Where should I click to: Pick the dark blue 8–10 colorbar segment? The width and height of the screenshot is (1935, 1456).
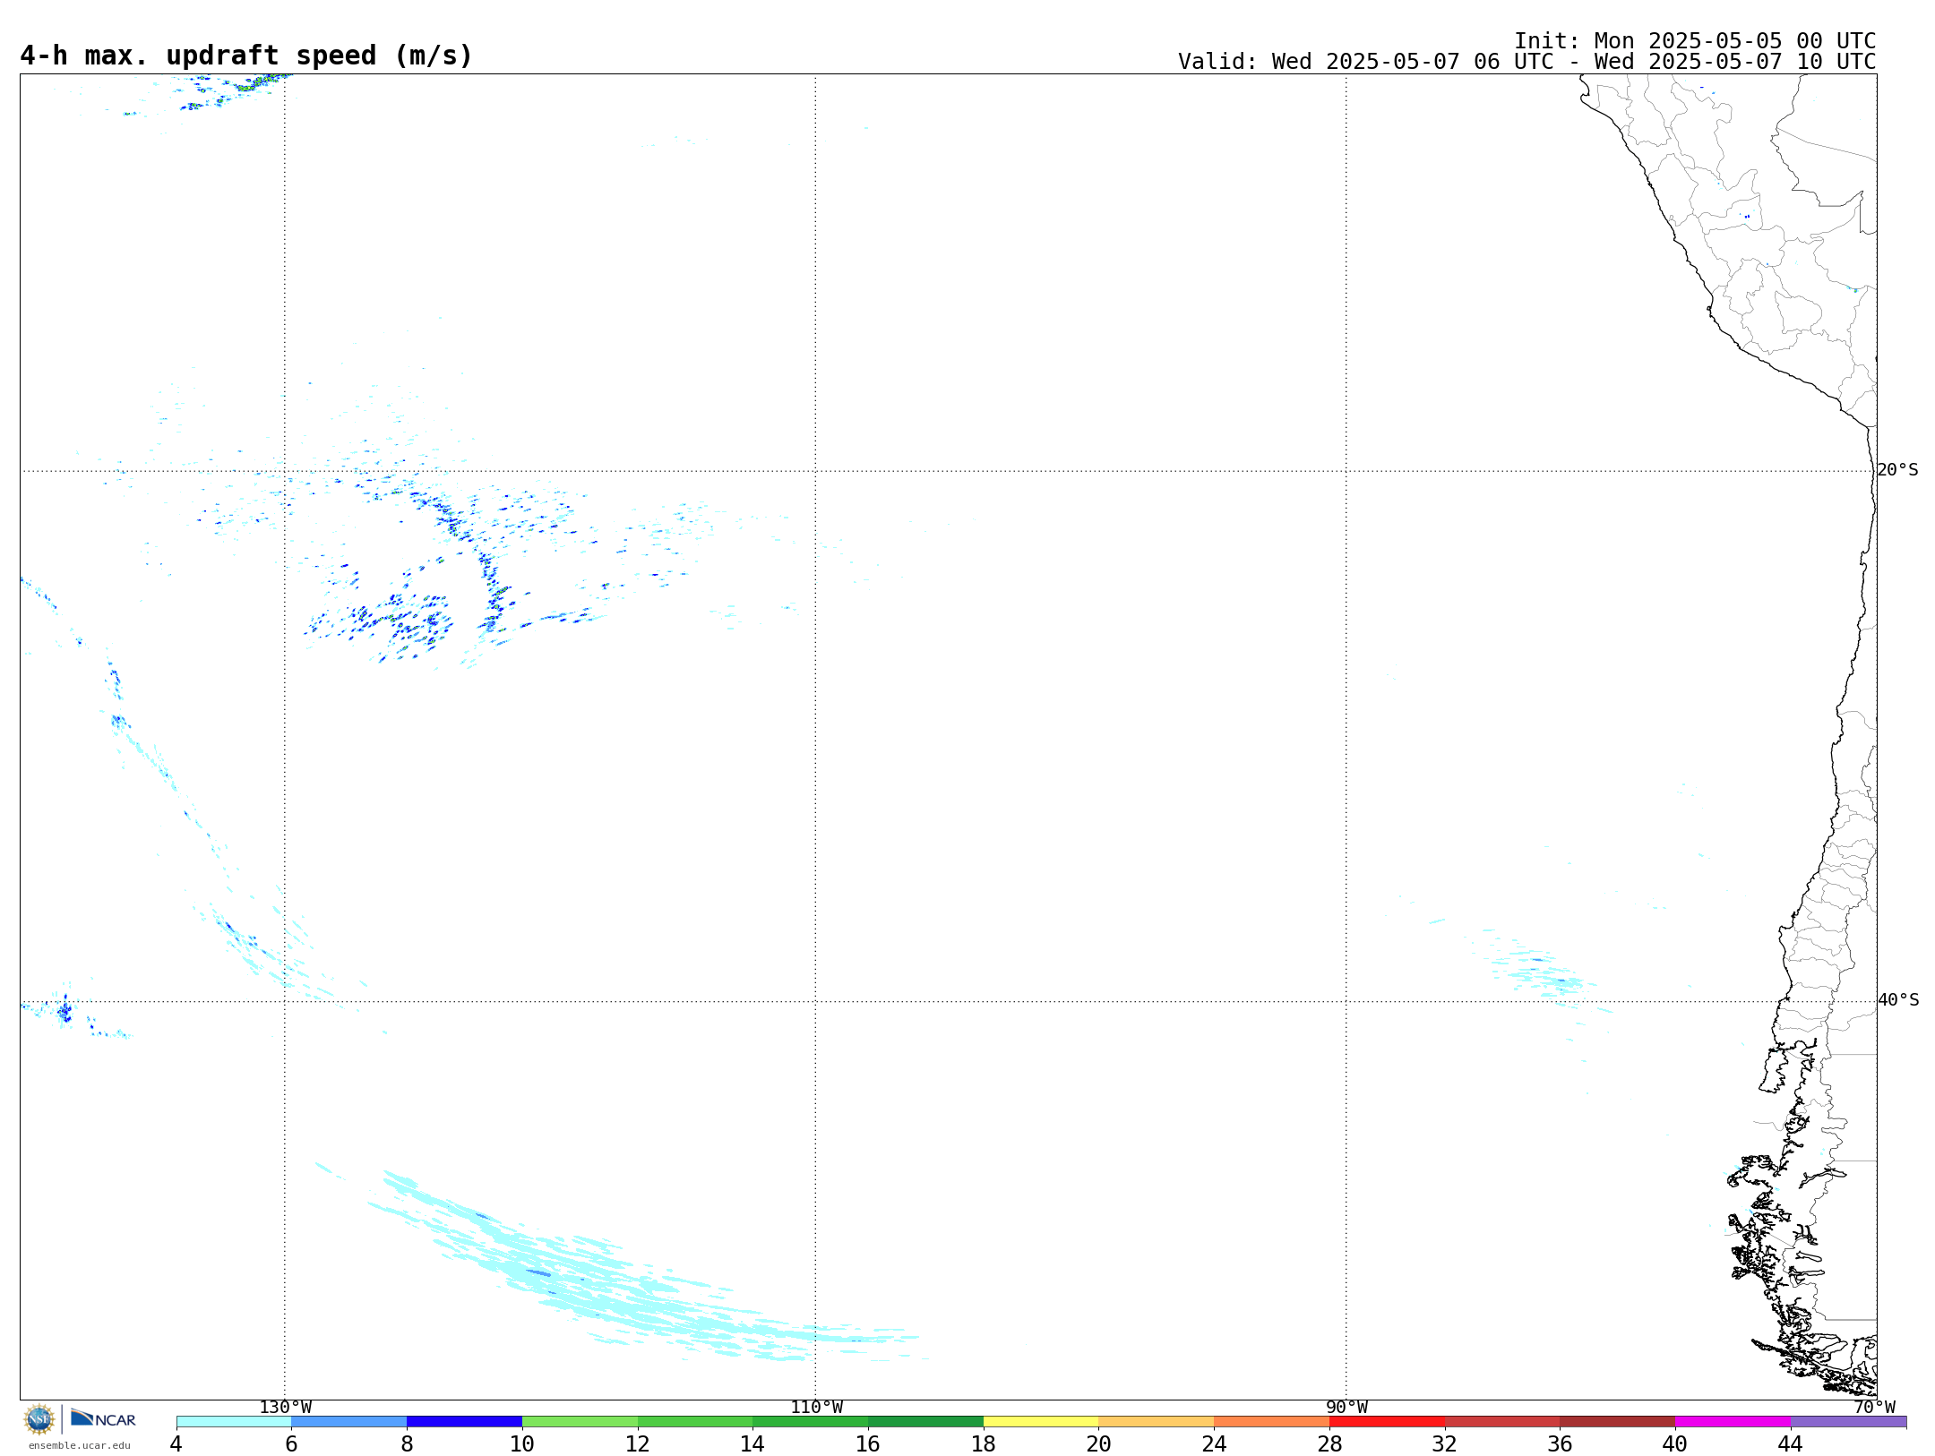coord(464,1422)
